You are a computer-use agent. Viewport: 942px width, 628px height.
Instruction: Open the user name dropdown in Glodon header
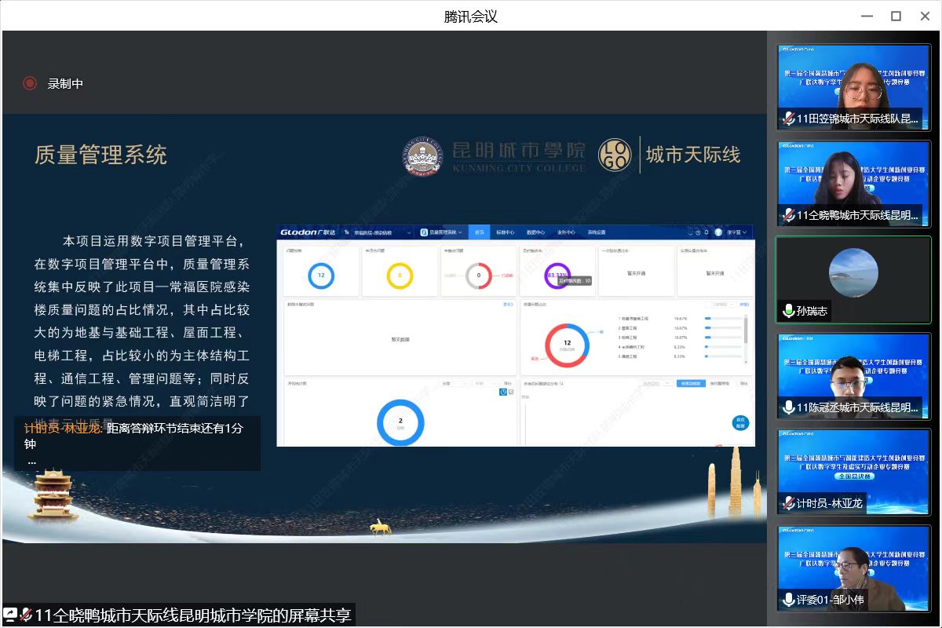pos(736,232)
